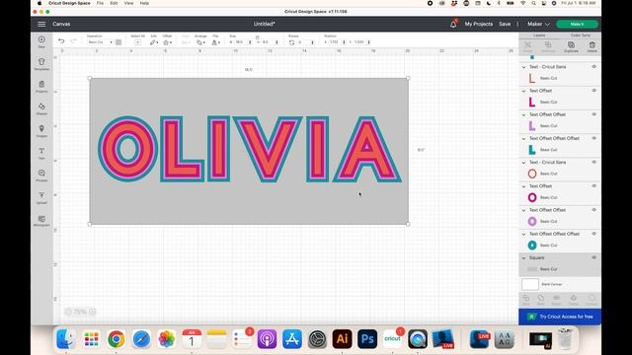Toggle visibility of O Text Offset layer
This screenshot has height=355, width=632.
coord(594,186)
